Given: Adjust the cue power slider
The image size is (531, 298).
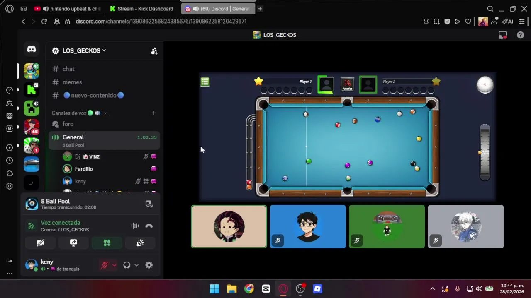Looking at the screenshot, I should click(485, 152).
